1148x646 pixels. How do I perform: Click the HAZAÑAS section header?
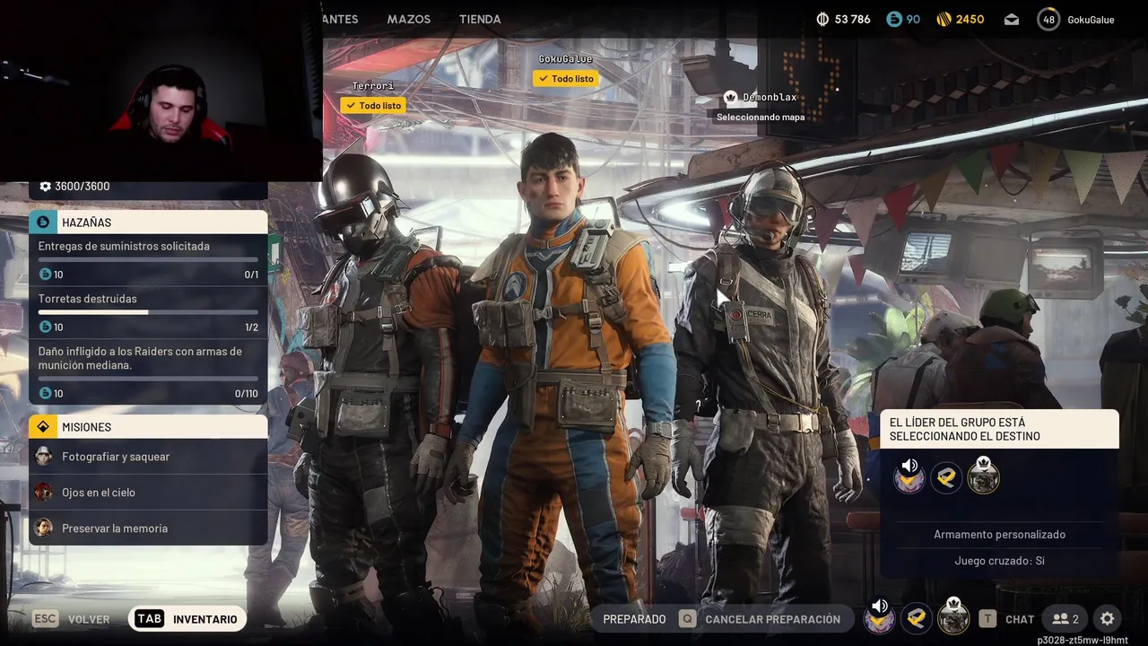point(148,223)
